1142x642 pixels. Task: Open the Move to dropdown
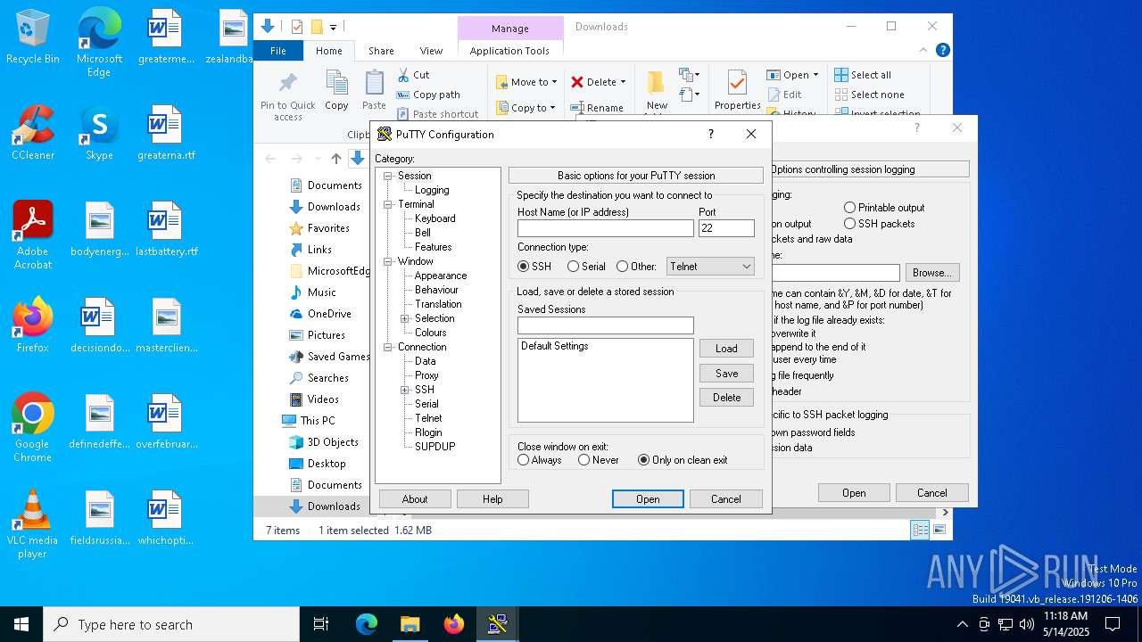(x=526, y=82)
